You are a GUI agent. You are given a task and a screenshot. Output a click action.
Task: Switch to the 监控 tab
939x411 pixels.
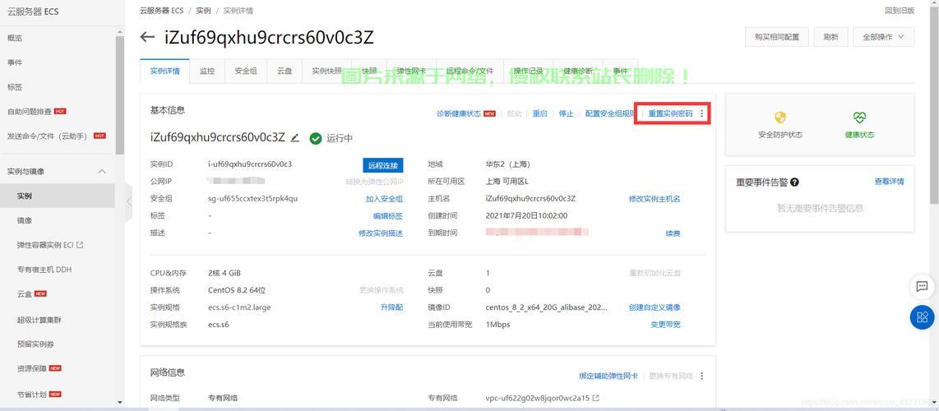pos(207,71)
